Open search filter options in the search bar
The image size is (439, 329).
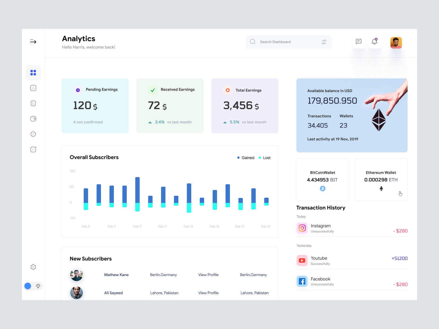coord(324,42)
